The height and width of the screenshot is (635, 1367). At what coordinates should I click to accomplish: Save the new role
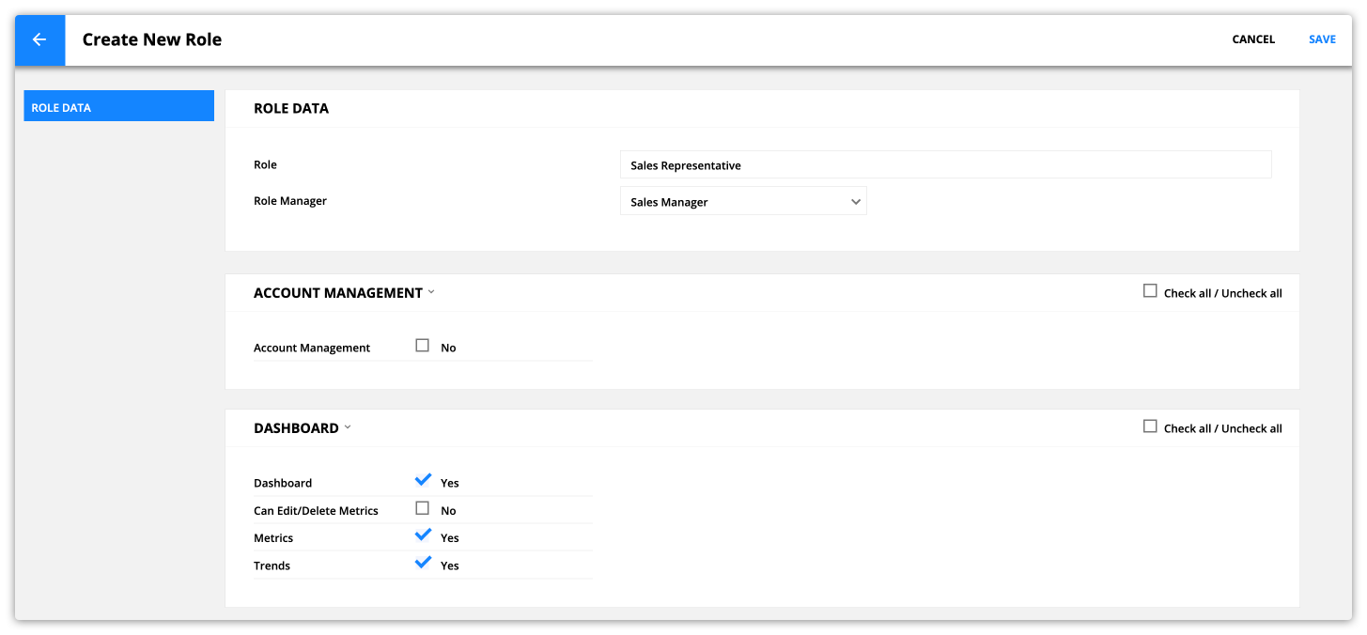coord(1322,39)
